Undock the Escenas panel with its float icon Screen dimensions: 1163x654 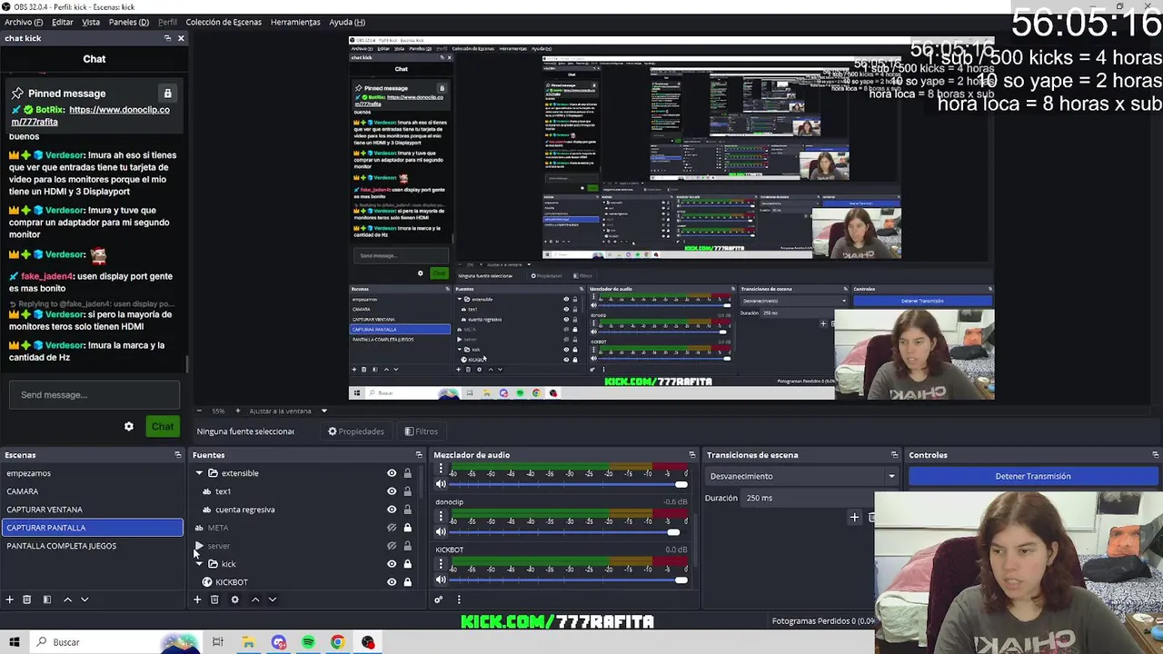[x=177, y=455]
